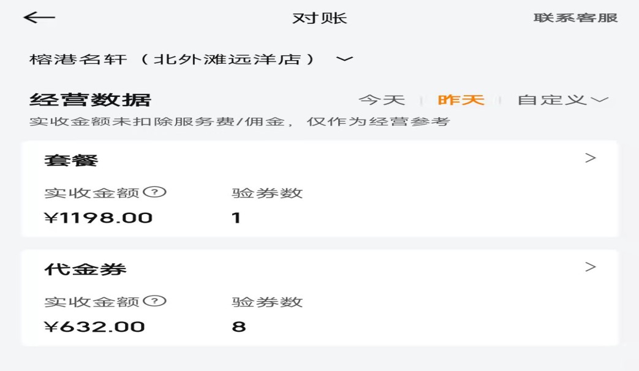Choose the 自定义 date range option

[x=552, y=100]
